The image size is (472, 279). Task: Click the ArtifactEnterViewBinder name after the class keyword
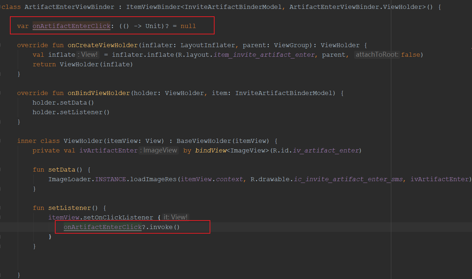[69, 7]
